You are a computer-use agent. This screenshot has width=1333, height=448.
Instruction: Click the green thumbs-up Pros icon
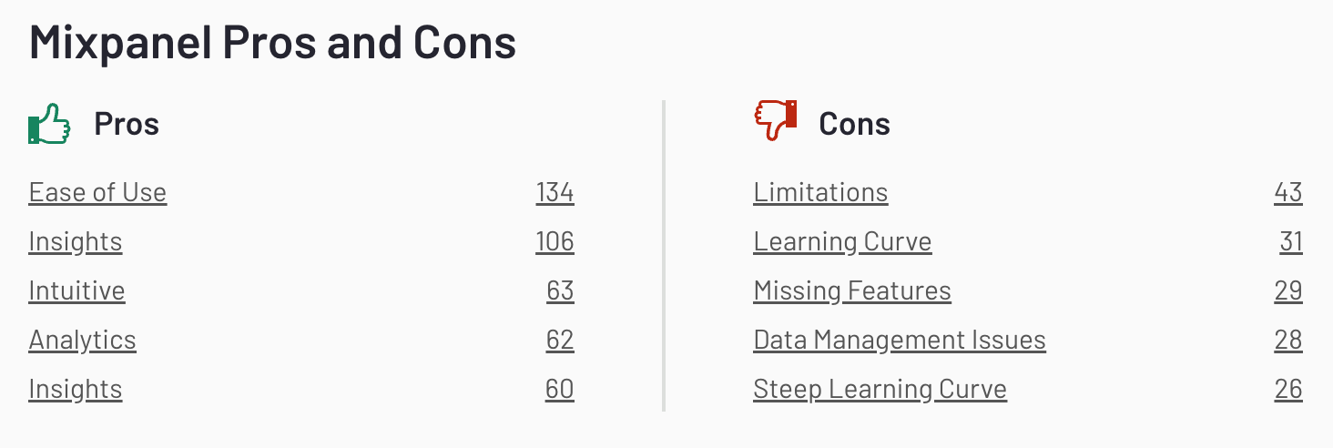pos(49,124)
